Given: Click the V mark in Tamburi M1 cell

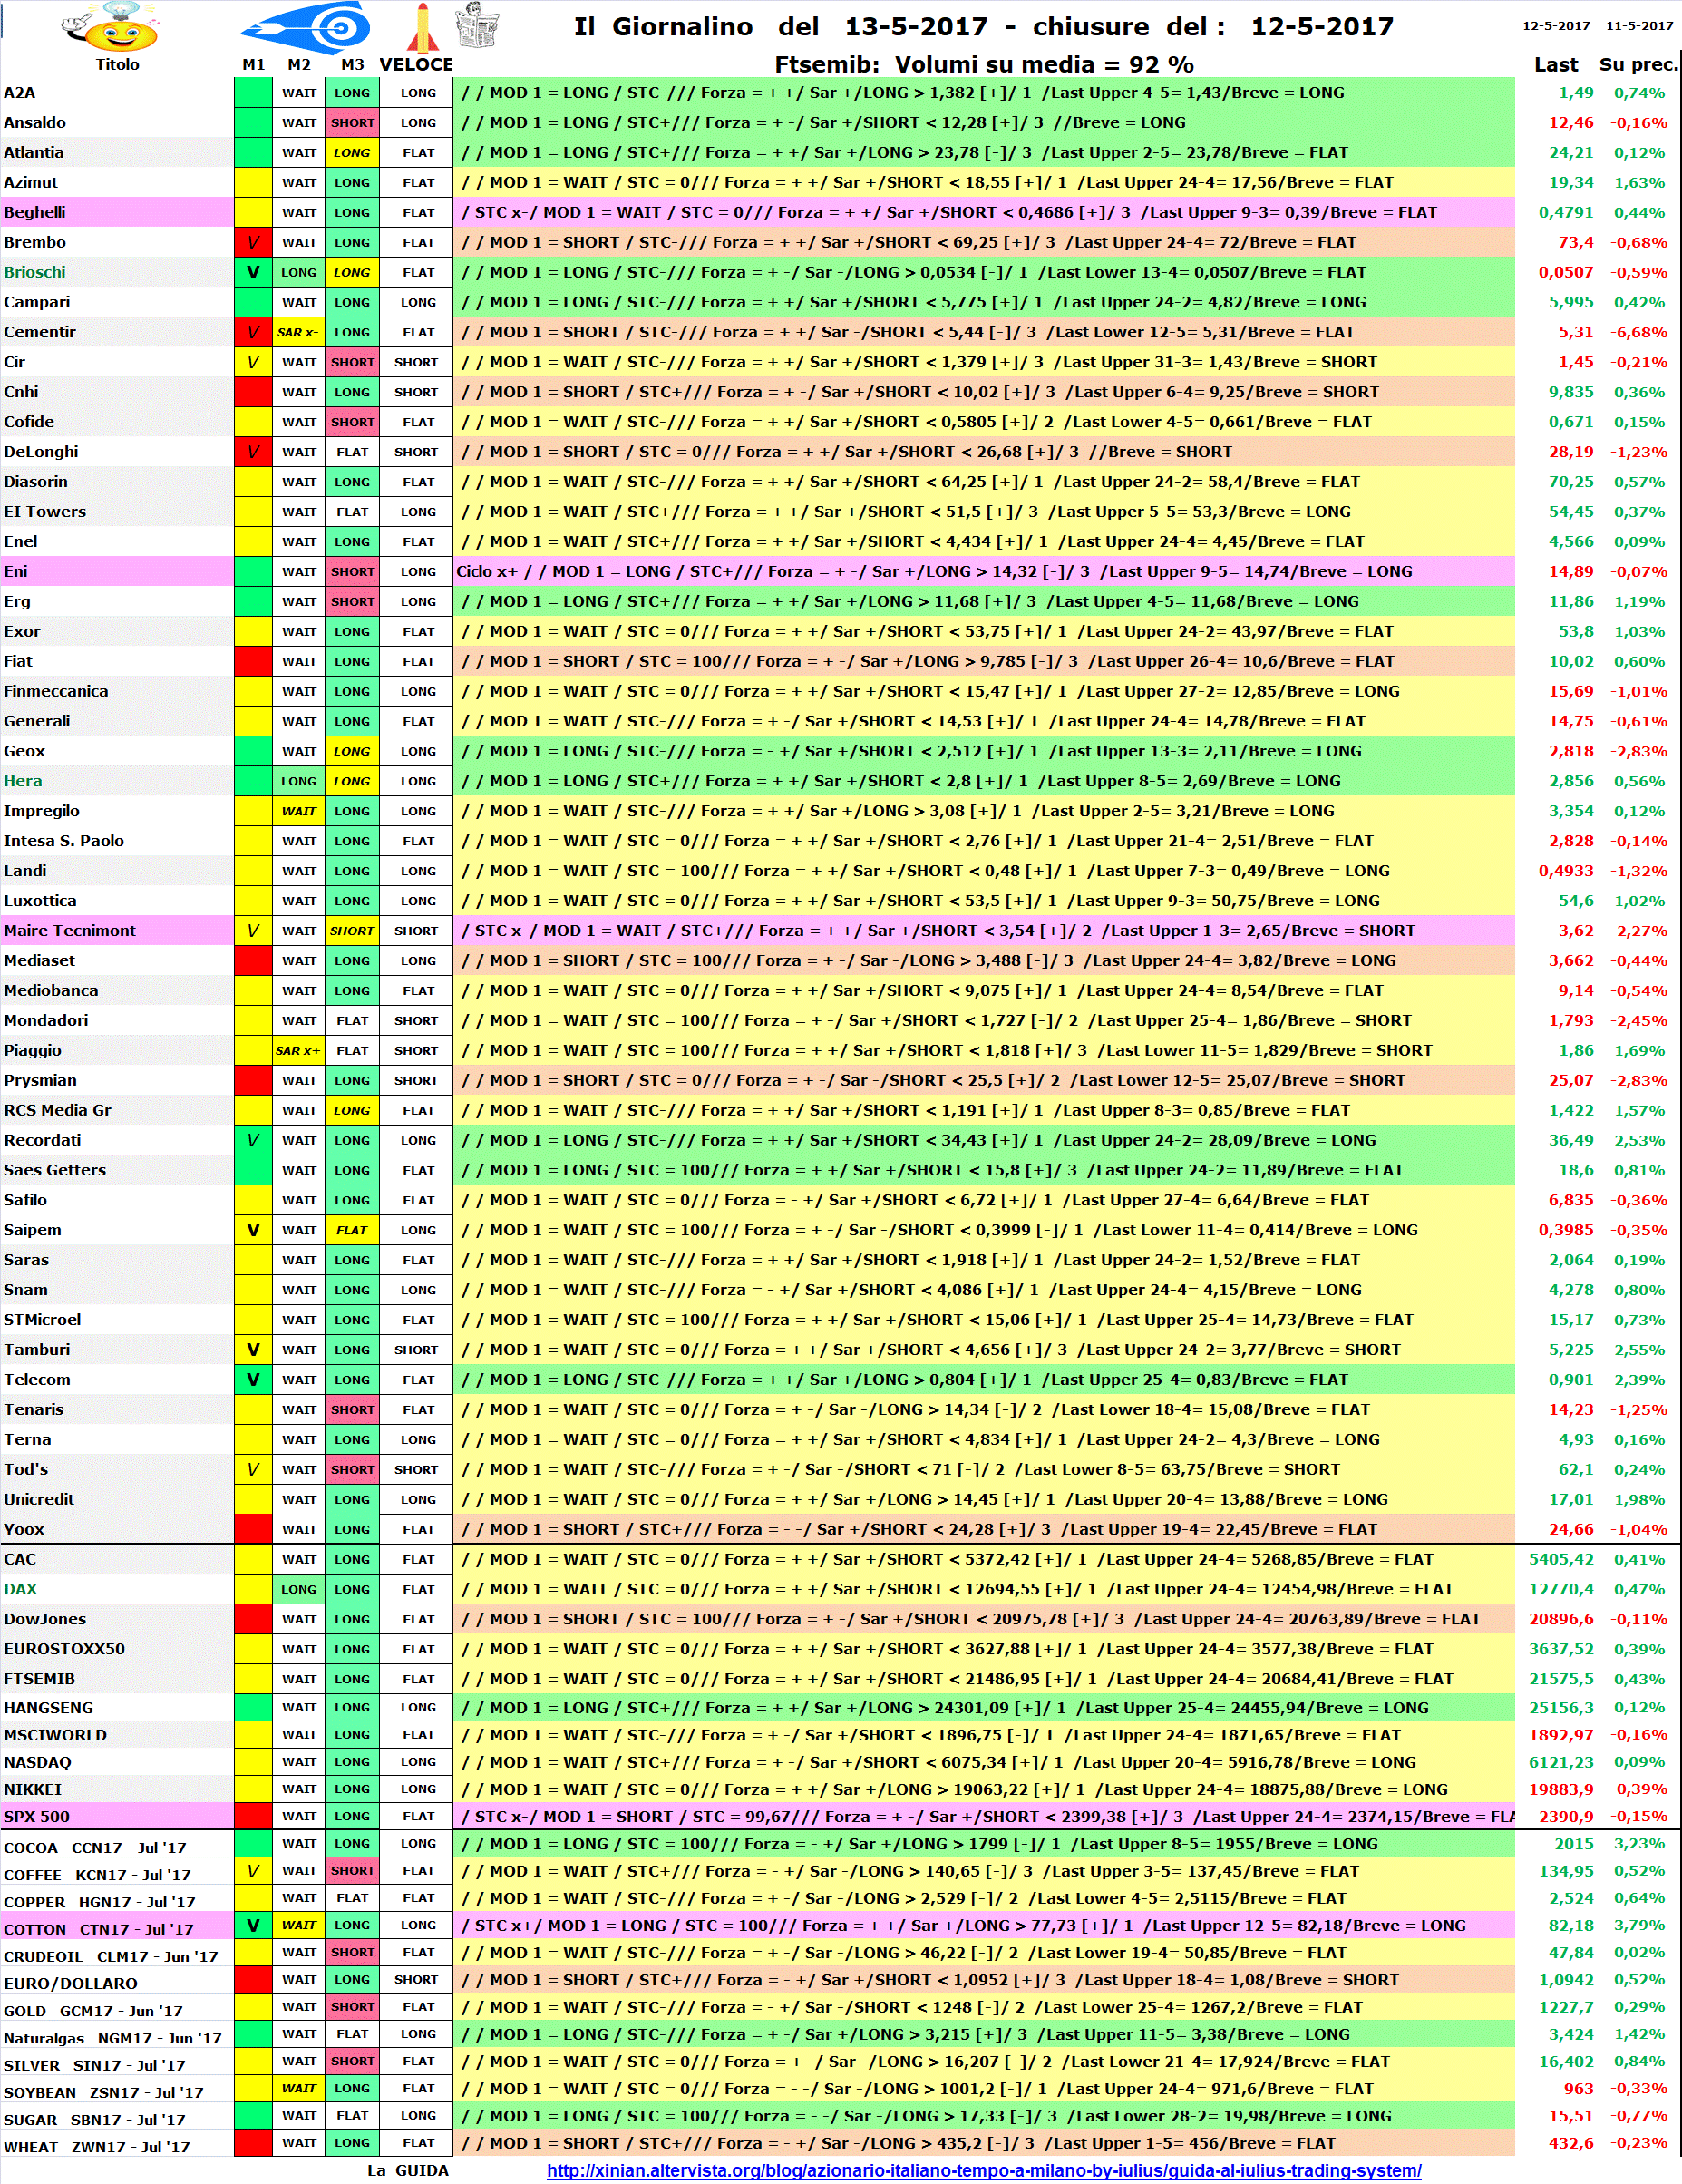Looking at the screenshot, I should tap(253, 1349).
